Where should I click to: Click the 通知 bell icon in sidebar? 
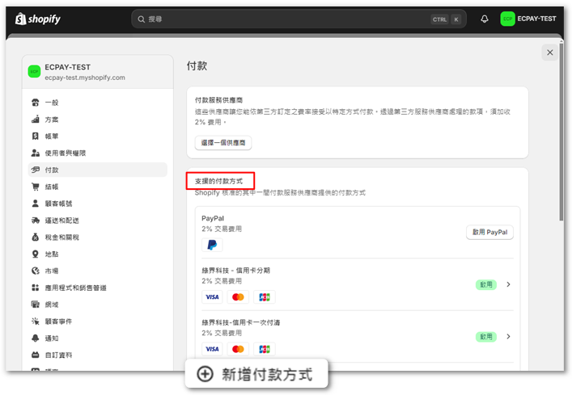(36, 338)
